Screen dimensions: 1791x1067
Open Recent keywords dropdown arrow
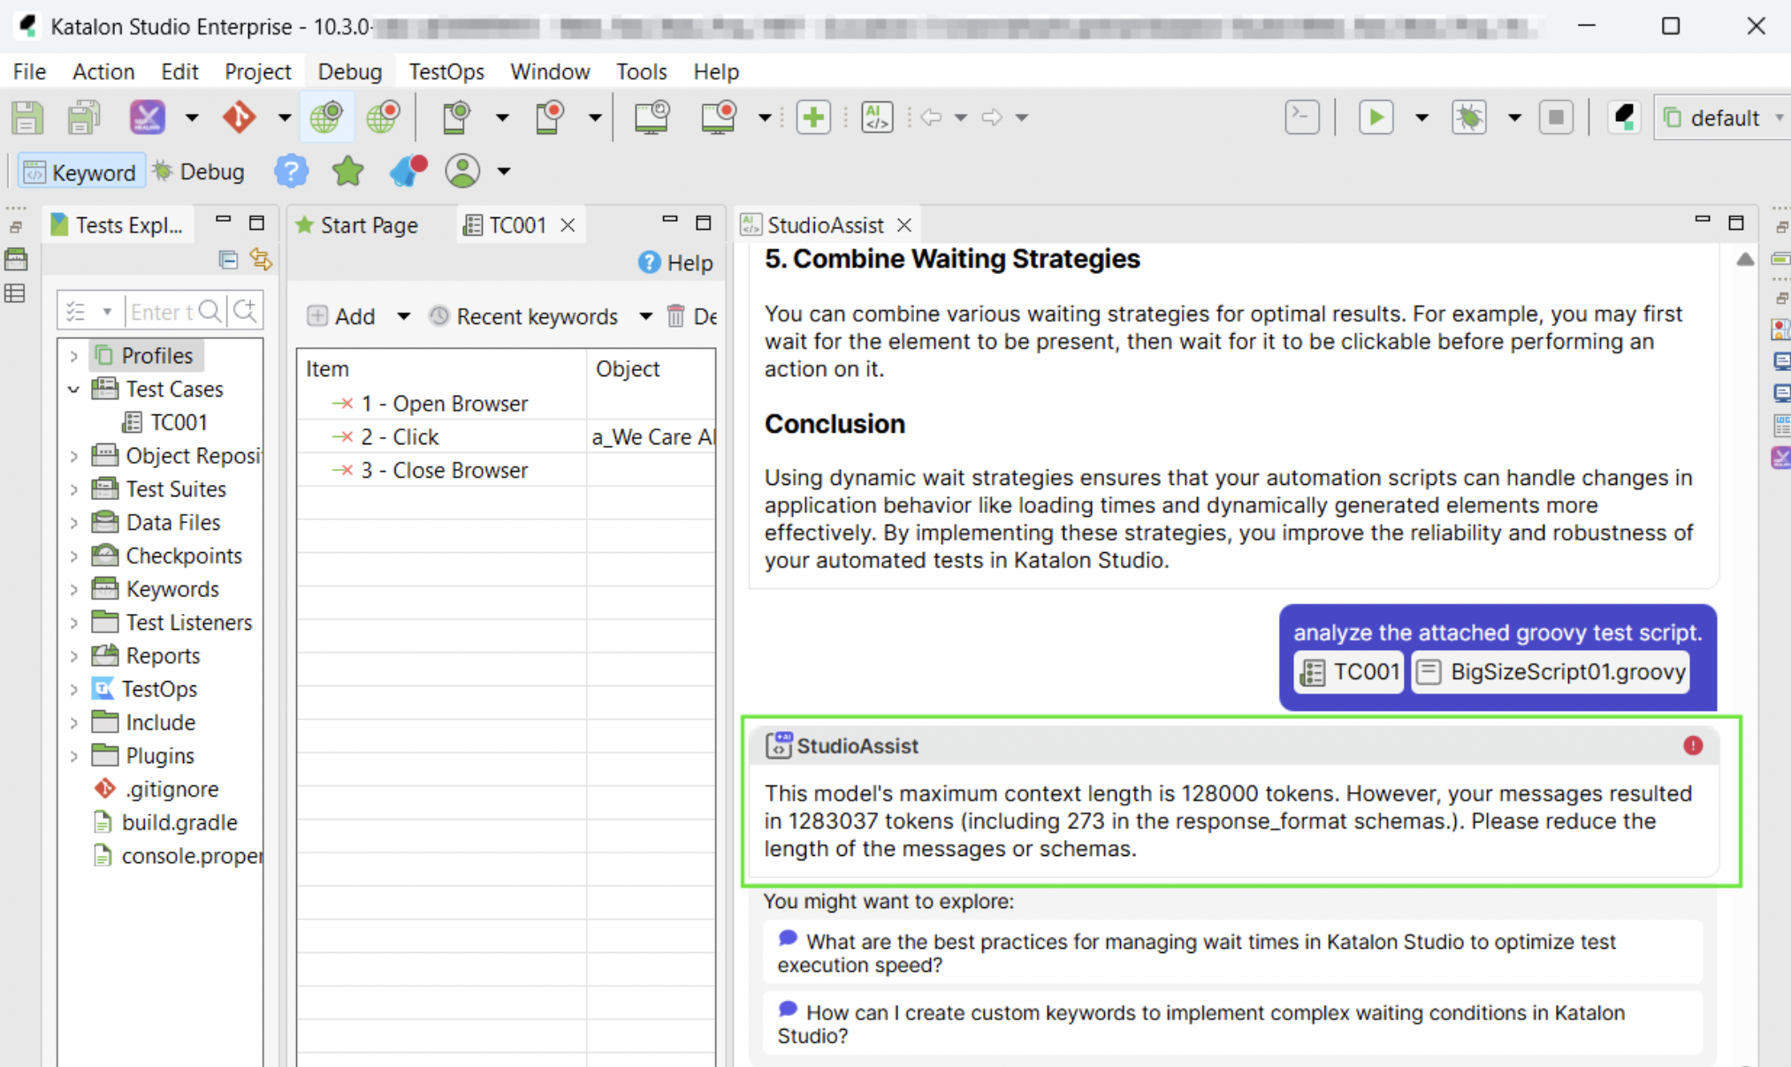click(645, 316)
